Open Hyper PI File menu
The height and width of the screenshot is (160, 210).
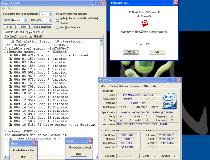(x=3, y=9)
